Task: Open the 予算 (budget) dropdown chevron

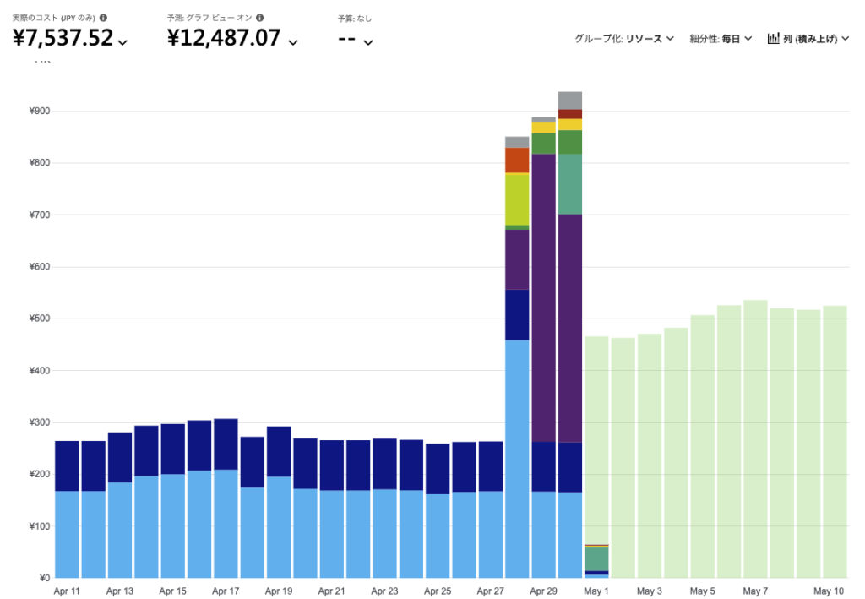Action: coord(368,41)
